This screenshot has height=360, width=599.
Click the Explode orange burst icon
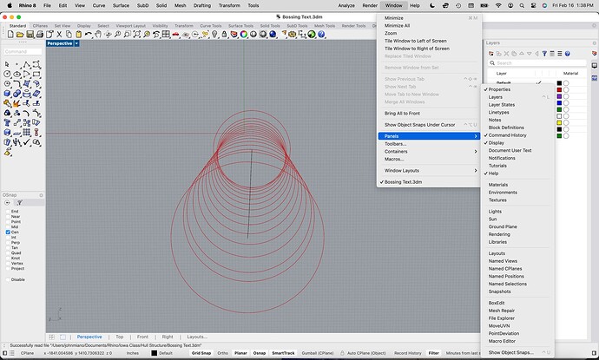point(16,103)
